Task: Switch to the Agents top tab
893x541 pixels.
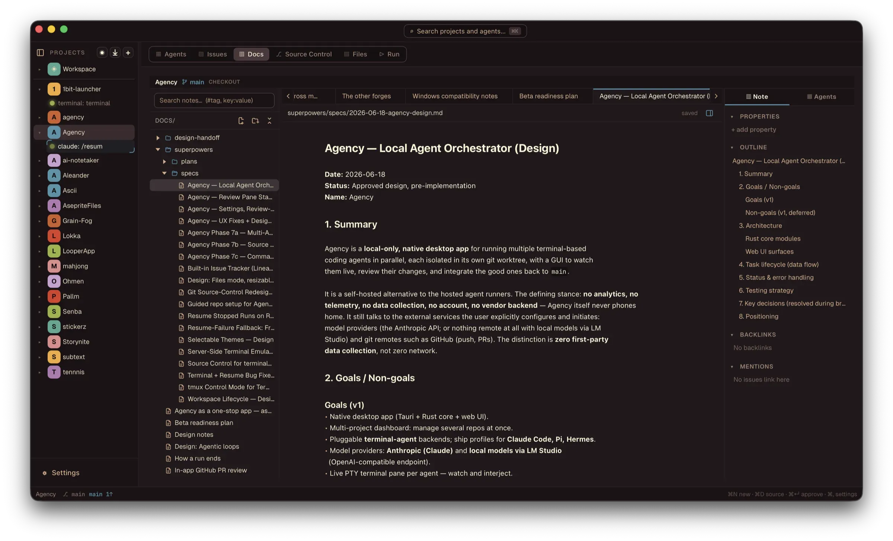Action: pos(171,54)
